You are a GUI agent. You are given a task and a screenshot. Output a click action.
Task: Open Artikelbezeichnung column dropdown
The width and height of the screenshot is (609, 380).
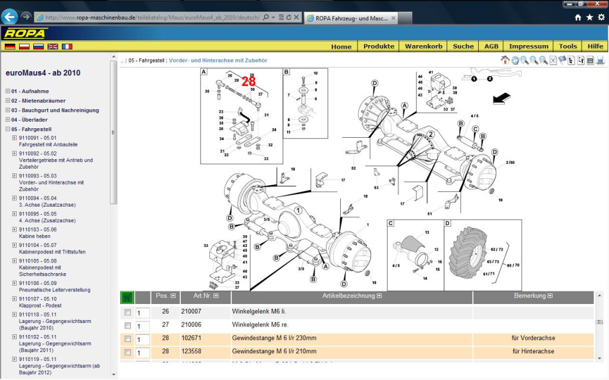[379, 296]
